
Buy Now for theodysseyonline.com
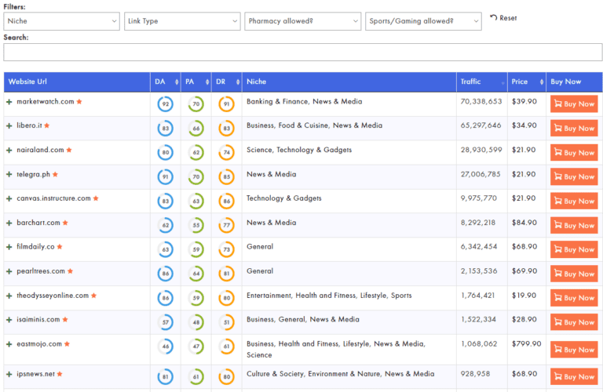pyautogui.click(x=574, y=298)
